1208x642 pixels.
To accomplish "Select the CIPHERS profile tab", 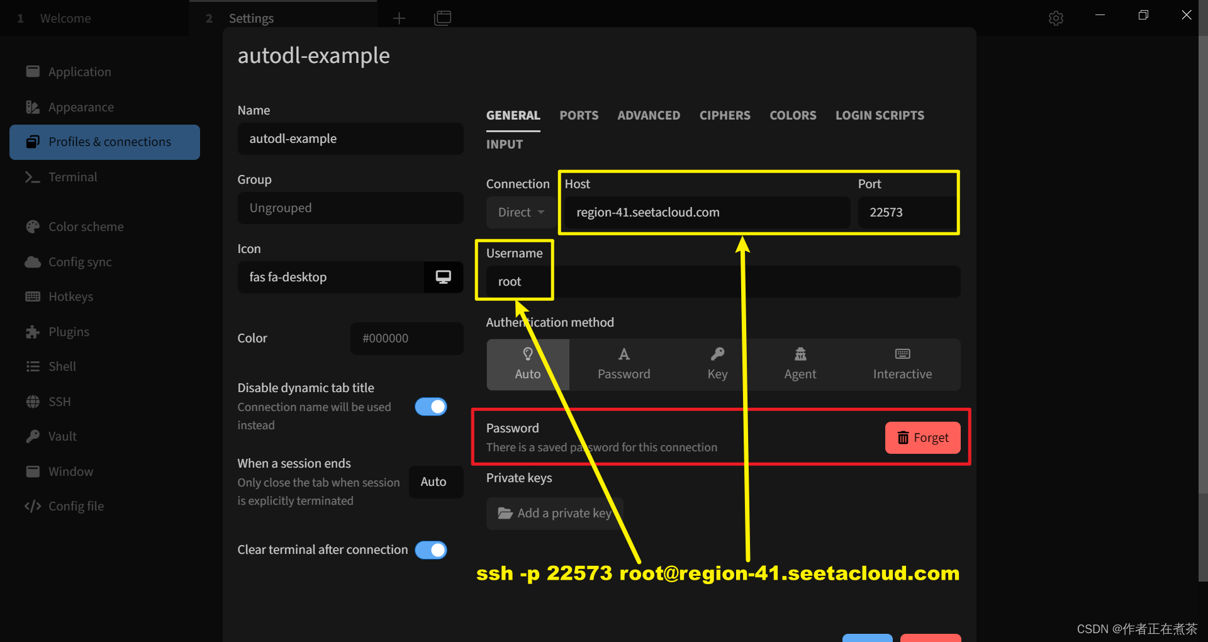I will pyautogui.click(x=725, y=115).
